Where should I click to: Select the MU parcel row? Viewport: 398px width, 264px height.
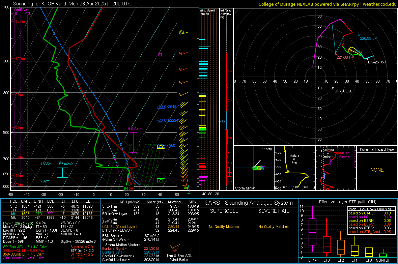[51, 217]
